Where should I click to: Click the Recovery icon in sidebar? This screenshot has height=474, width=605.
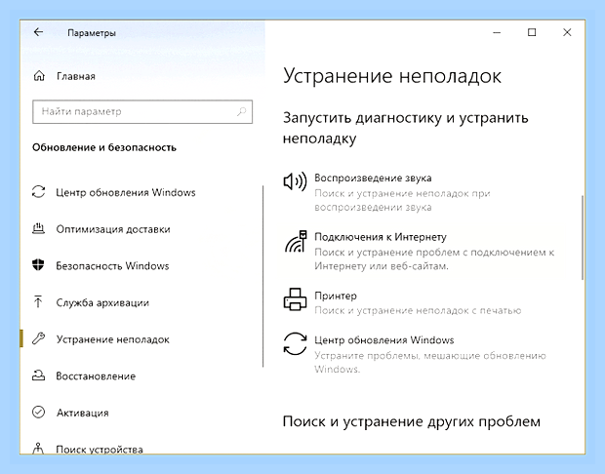38,375
